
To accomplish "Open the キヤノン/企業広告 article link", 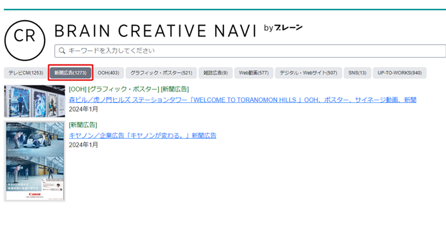I will click(142, 136).
